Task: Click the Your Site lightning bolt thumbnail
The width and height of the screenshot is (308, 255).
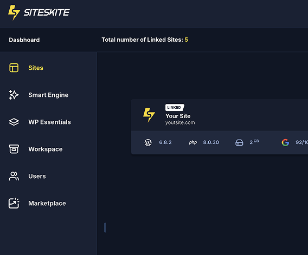Action: [149, 115]
